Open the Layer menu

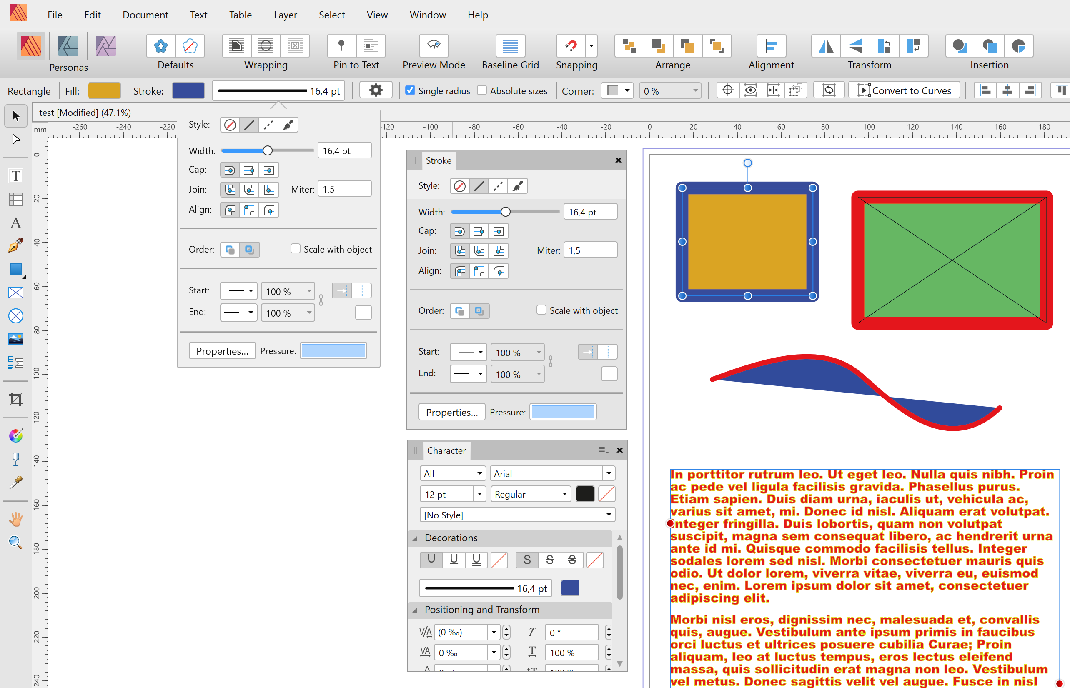285,15
